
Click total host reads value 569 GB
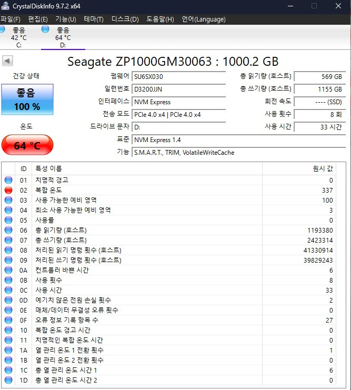[x=320, y=77]
